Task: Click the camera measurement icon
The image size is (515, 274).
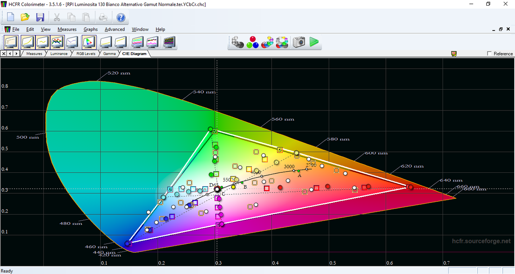Action: (x=299, y=42)
